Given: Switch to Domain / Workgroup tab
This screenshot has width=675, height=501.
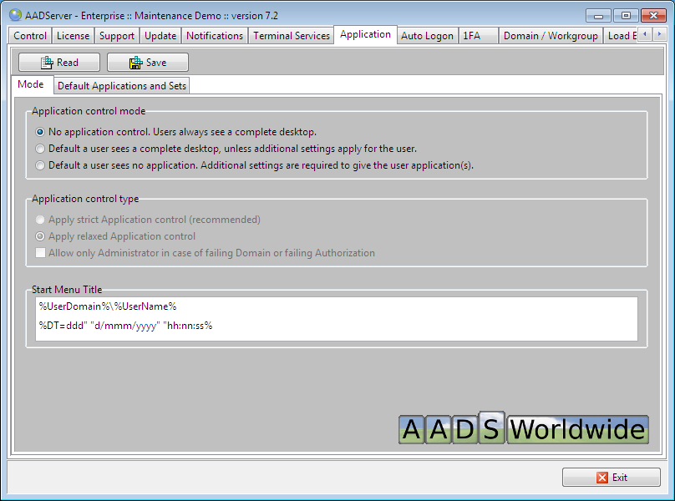Looking at the screenshot, I should click(551, 36).
